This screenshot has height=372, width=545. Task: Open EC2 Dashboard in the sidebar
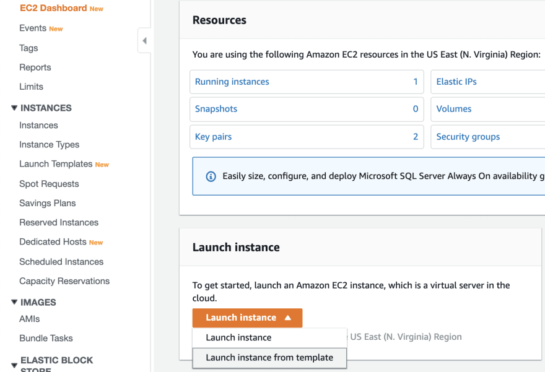point(53,8)
